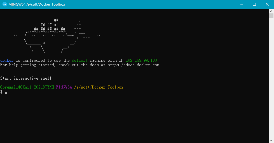
Task: Click the $ prompt symbol
Action: pyautogui.click(x=1, y=92)
